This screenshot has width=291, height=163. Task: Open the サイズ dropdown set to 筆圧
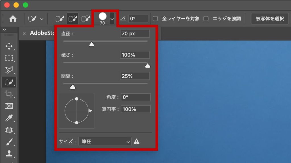pyautogui.click(x=105, y=141)
